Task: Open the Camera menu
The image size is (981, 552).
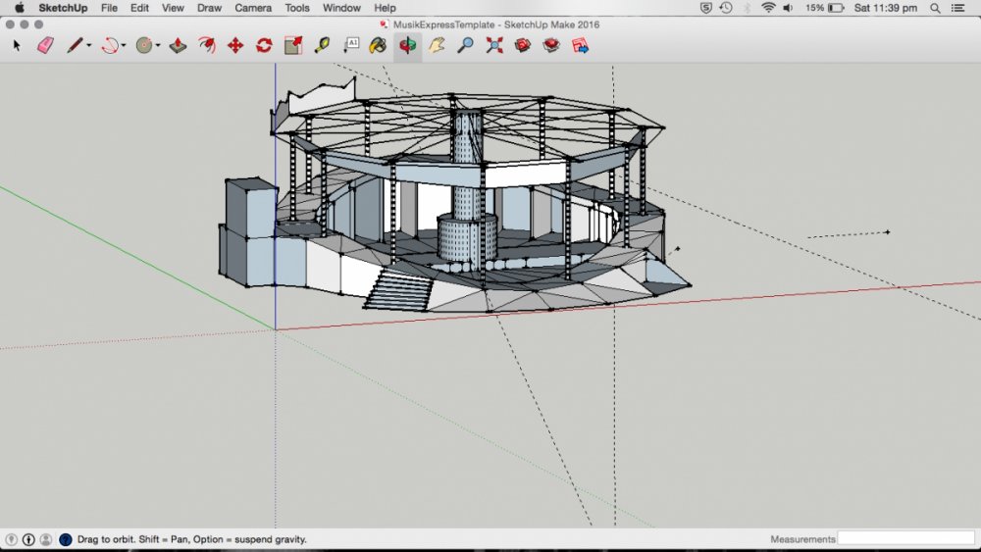Action: tap(253, 8)
